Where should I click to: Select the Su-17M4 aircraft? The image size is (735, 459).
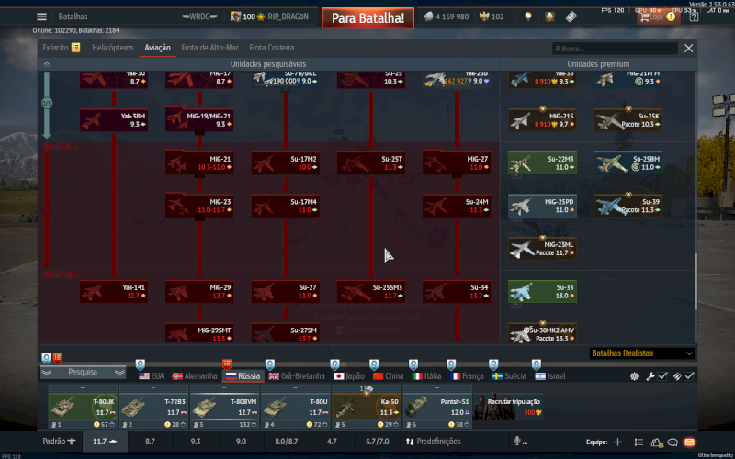coord(285,206)
